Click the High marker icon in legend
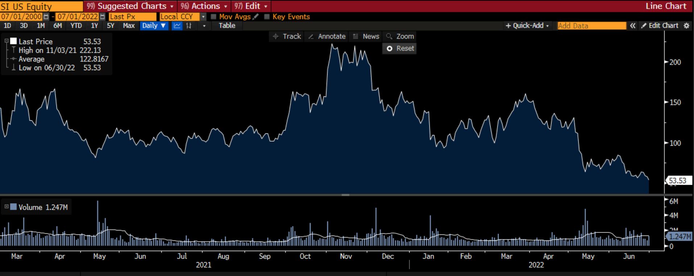 [14, 50]
